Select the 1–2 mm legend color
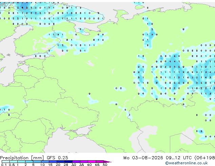 coord(21,162)
